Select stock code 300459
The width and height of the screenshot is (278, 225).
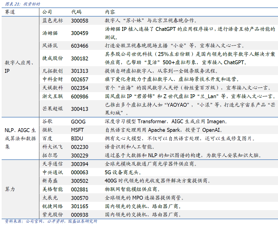click(80, 33)
